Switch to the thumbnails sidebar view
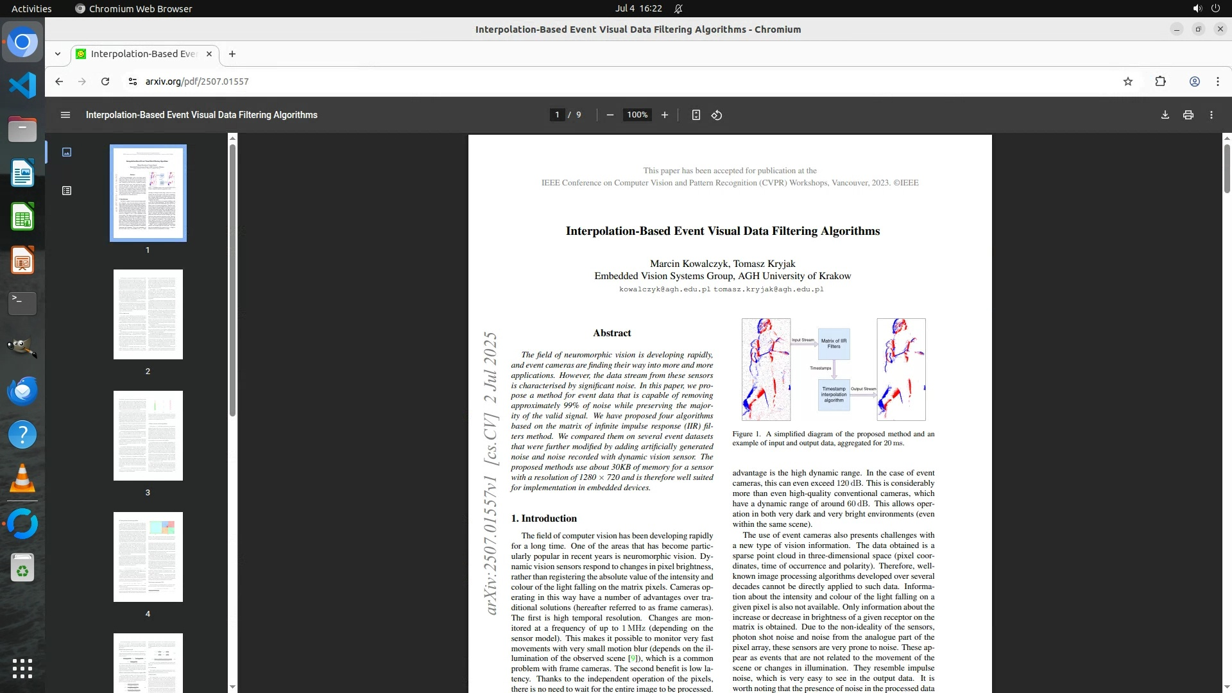1232x693 pixels. coord(67,152)
